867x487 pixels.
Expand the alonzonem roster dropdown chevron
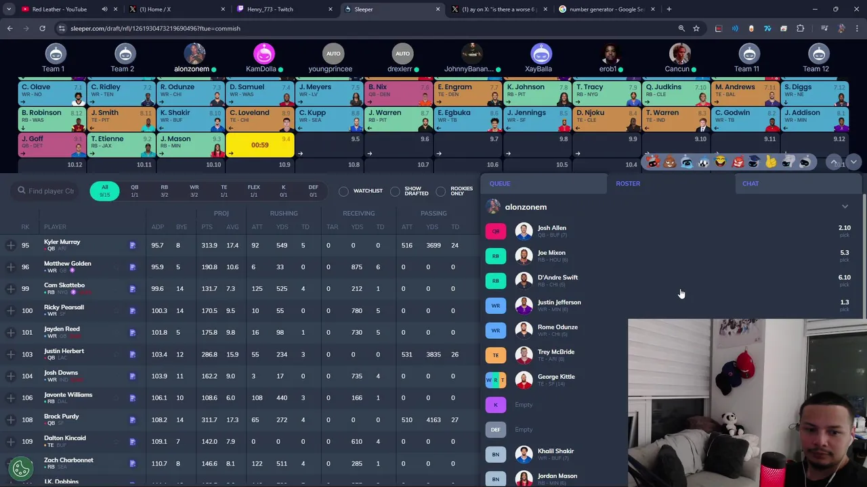coord(845,207)
